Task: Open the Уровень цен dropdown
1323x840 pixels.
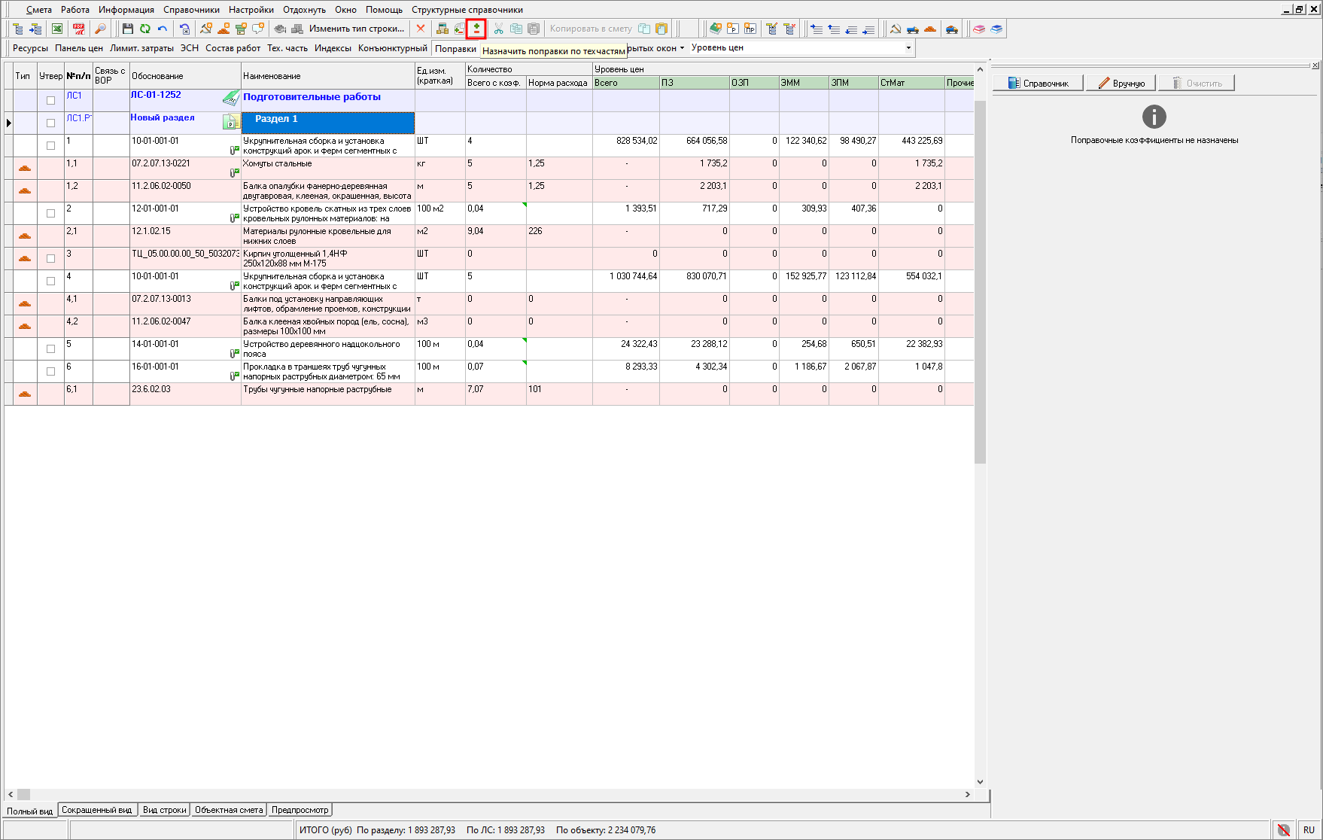Action: coord(908,47)
